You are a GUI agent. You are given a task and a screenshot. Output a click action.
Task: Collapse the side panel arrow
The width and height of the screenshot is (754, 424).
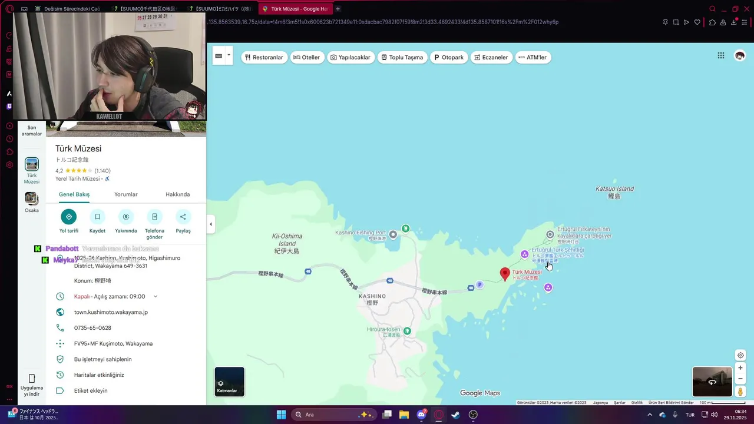(211, 224)
